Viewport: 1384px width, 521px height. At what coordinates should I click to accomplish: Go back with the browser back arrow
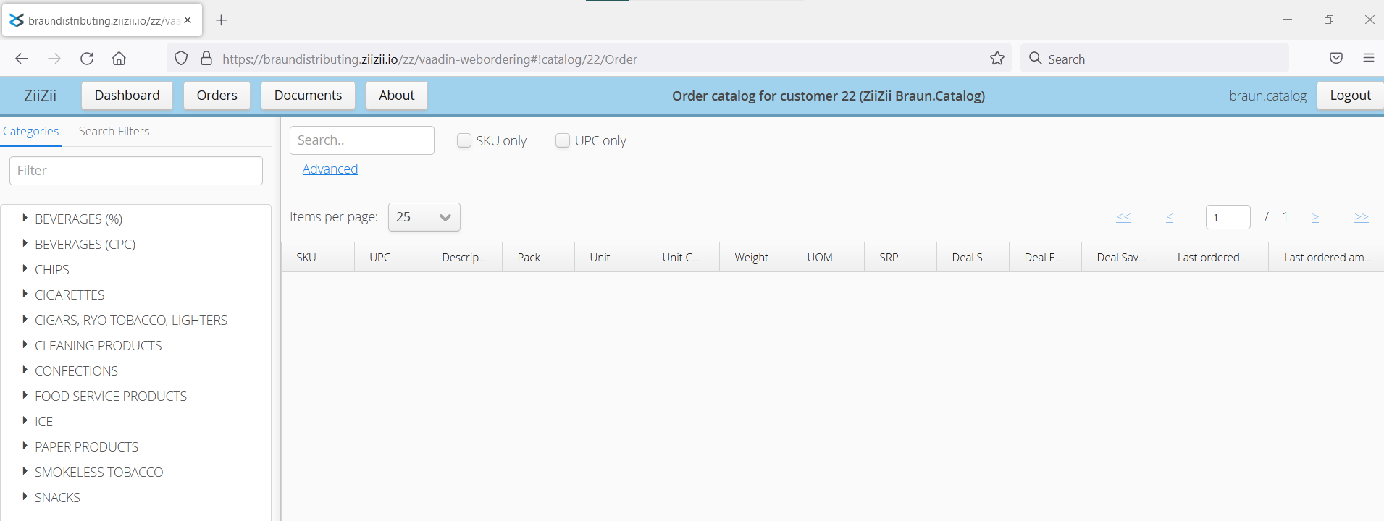click(22, 59)
